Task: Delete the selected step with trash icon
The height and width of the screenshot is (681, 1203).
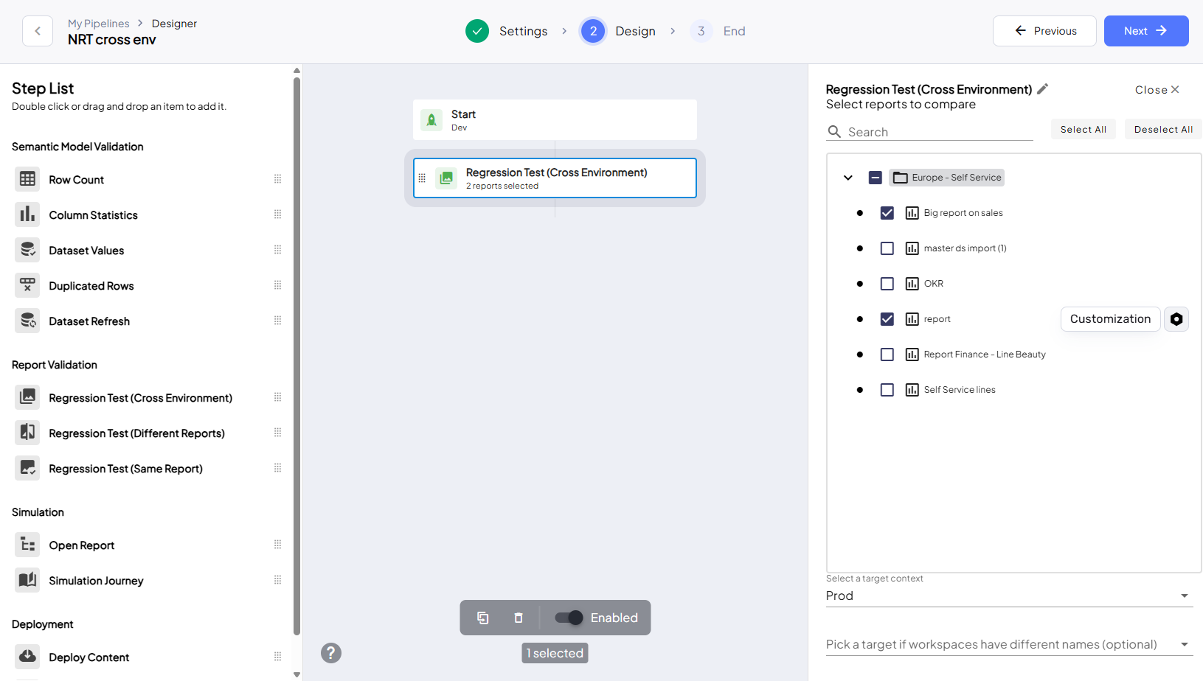Action: pyautogui.click(x=519, y=618)
